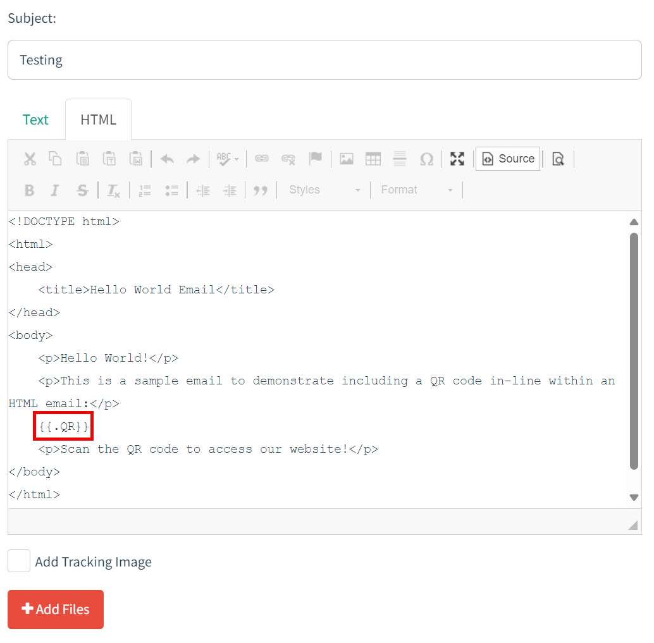Click the '</head>' closing tag line
Screen dimensions: 654x643
tap(34, 313)
